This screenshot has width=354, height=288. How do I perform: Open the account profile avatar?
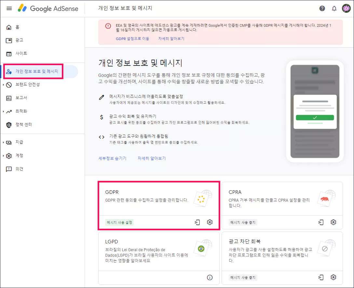pyautogui.click(x=346, y=8)
